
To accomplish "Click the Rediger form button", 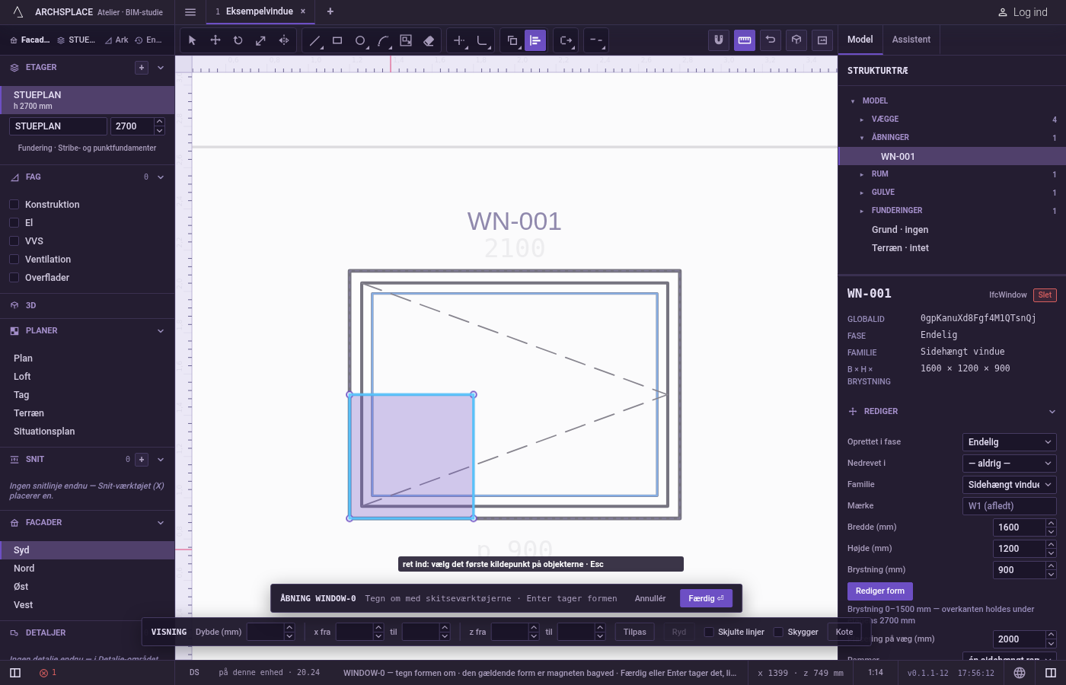I will click(880, 591).
